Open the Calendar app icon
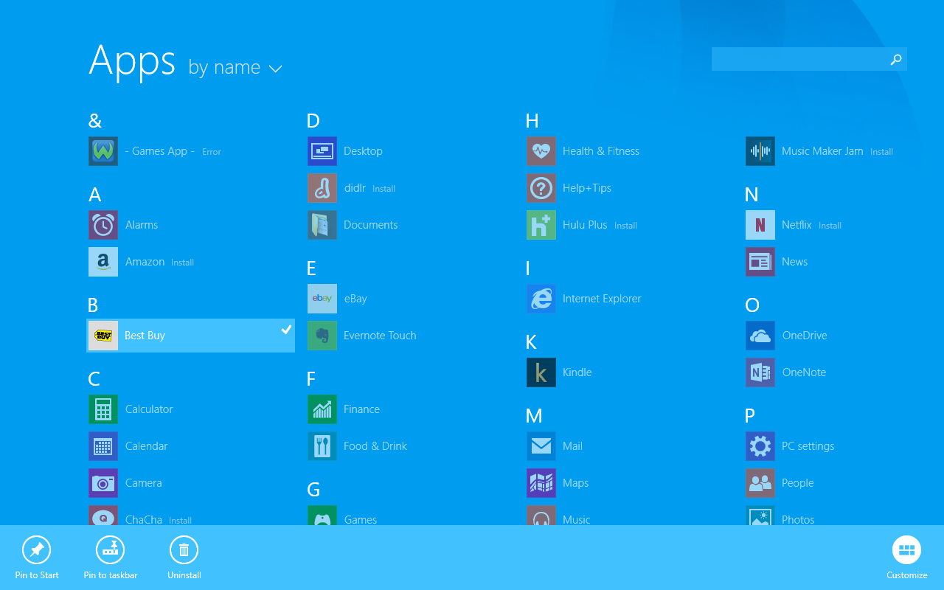This screenshot has width=944, height=590. pos(103,446)
